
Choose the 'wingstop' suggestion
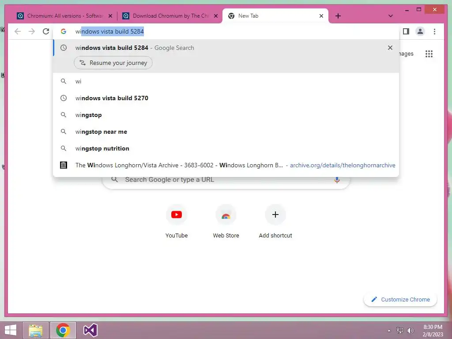tap(226, 115)
